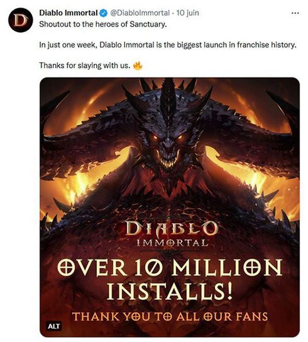Click the Shoutout to the heroes text line
The image size is (308, 342).
102,24
